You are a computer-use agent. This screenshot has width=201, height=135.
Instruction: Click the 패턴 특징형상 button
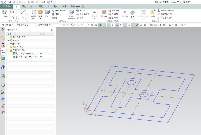(59, 11)
